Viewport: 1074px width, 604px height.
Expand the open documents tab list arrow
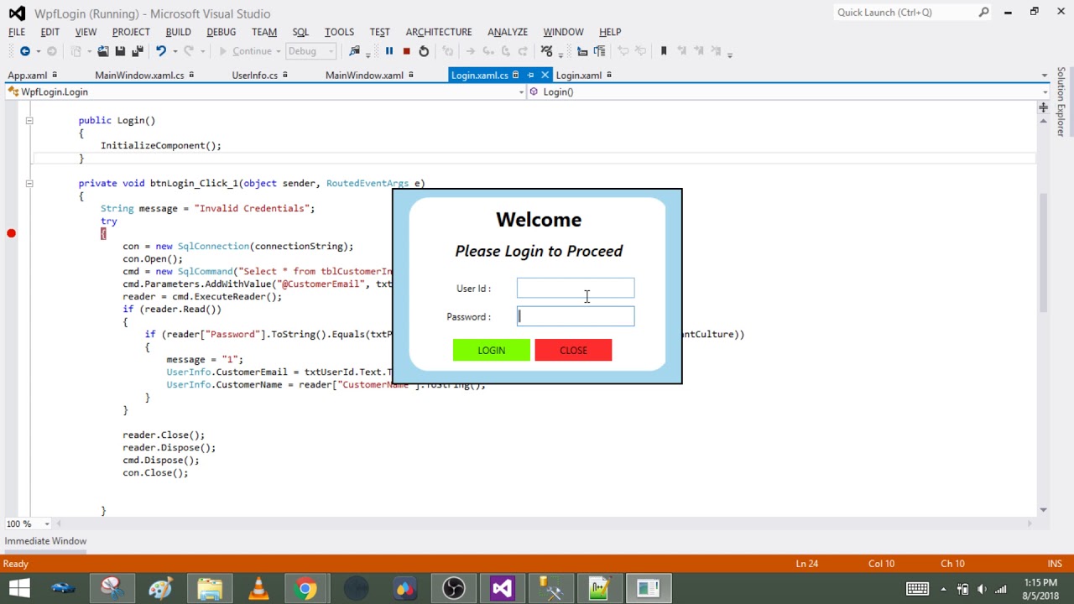coord(1044,75)
